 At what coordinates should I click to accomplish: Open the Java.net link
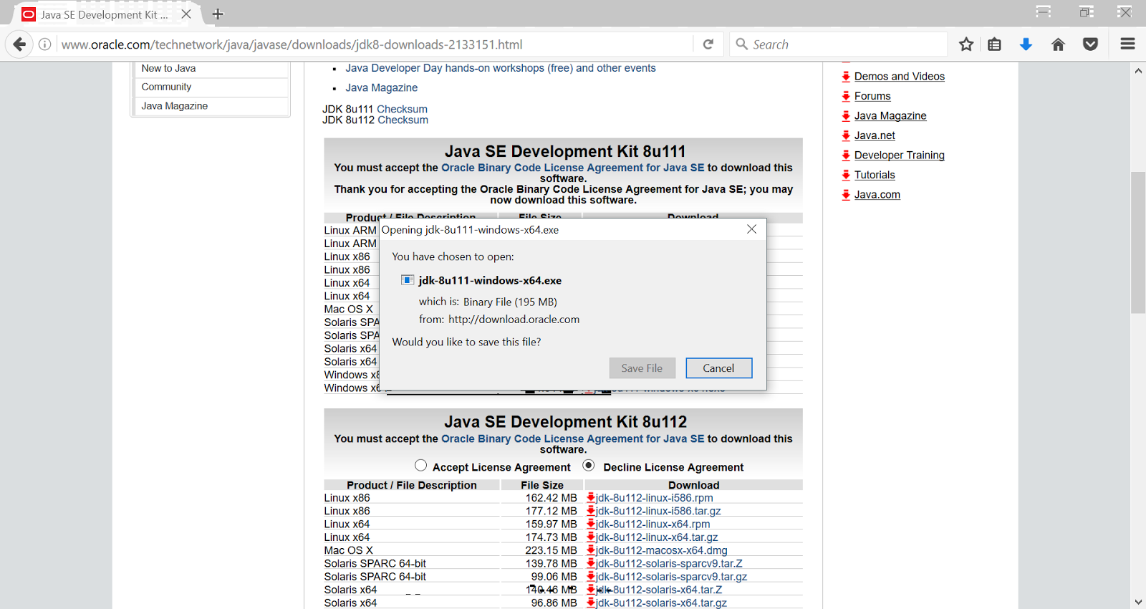pyautogui.click(x=875, y=135)
